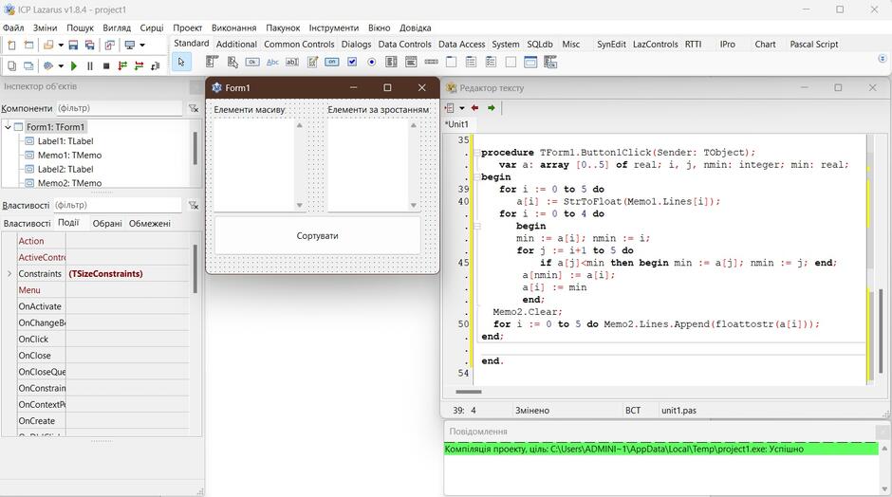This screenshot has width=892, height=497.
Task: Save the current unit with the floppy icon
Action: 73,45
